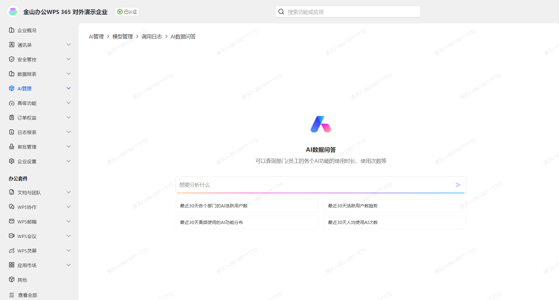559x300 pixels.
Task: Click the WPS灵犀 icon
Action: (12, 250)
